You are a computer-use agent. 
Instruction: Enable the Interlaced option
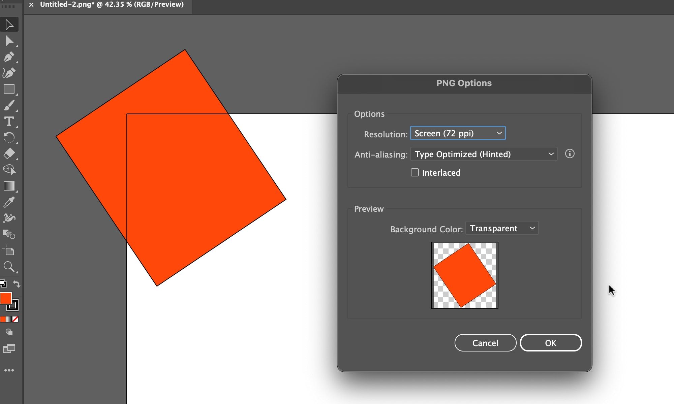(x=415, y=172)
